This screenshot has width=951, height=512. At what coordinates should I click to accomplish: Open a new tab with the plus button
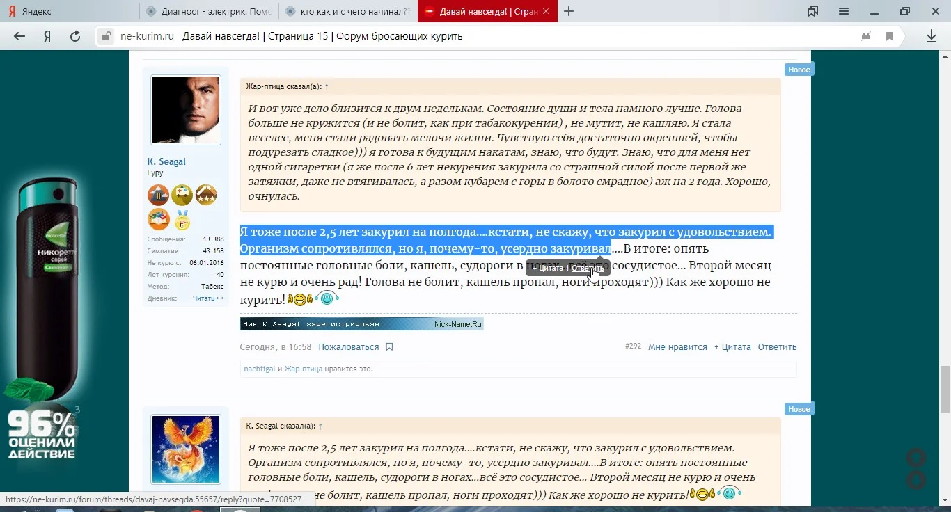pyautogui.click(x=569, y=11)
